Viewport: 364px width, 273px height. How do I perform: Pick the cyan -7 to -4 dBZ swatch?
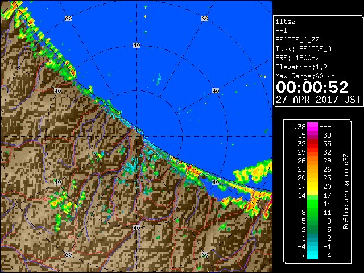pyautogui.click(x=313, y=255)
